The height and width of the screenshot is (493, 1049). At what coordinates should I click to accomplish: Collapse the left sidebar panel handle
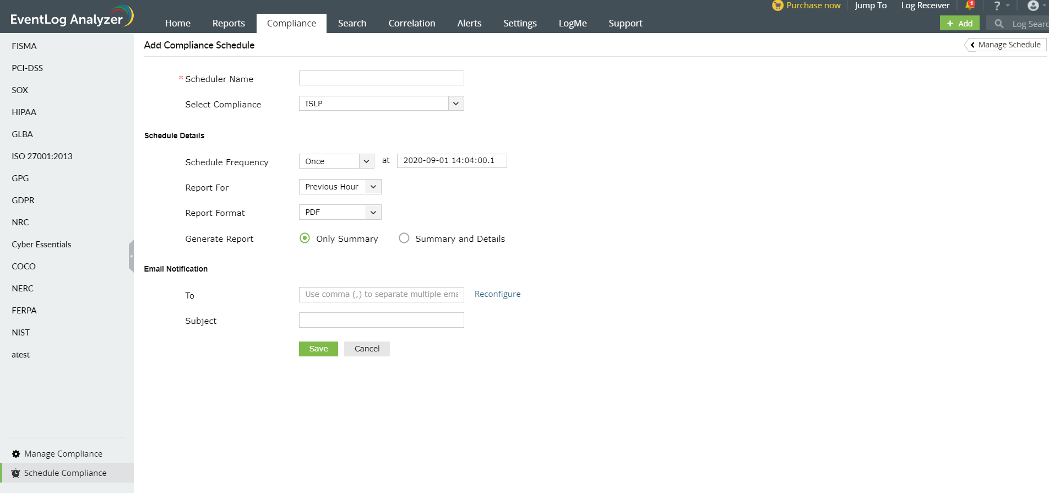(131, 256)
